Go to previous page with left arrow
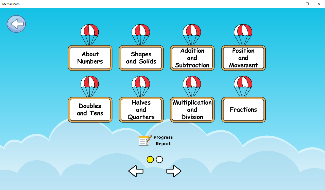The image size is (325, 190). [136, 171]
